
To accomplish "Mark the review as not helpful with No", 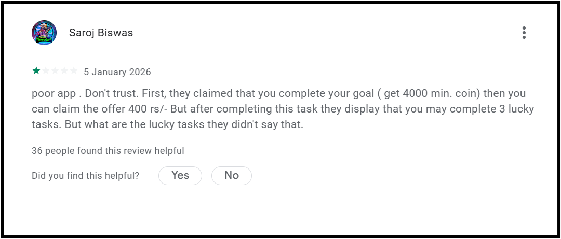I will coord(231,176).
